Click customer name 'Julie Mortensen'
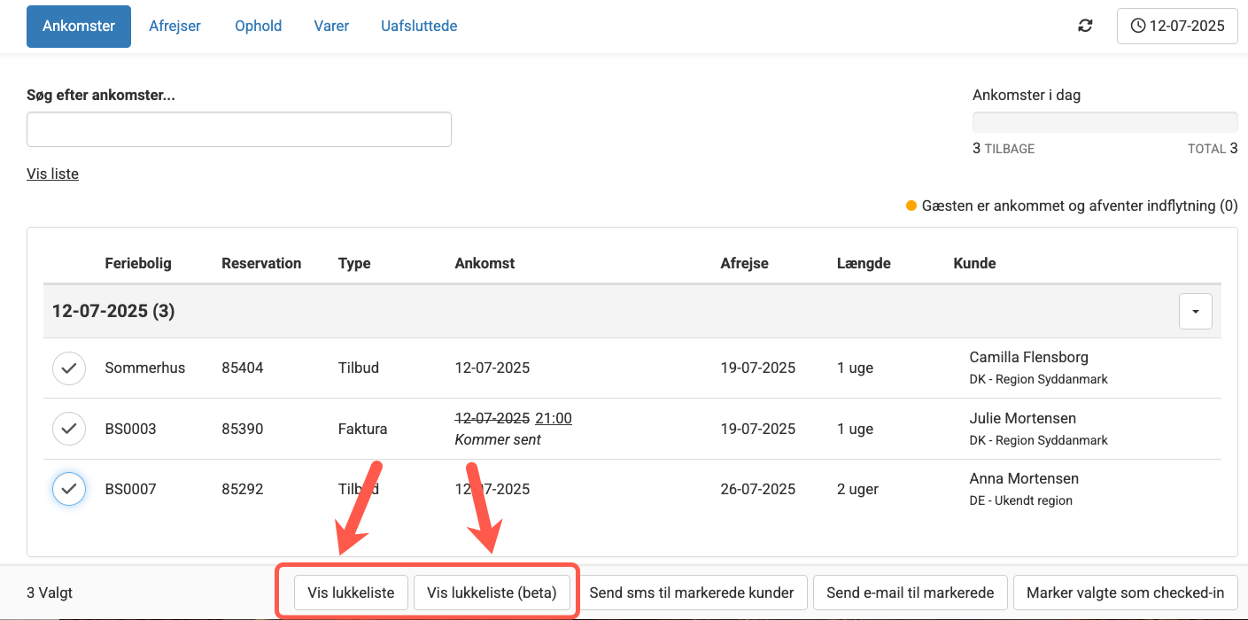 (1023, 418)
